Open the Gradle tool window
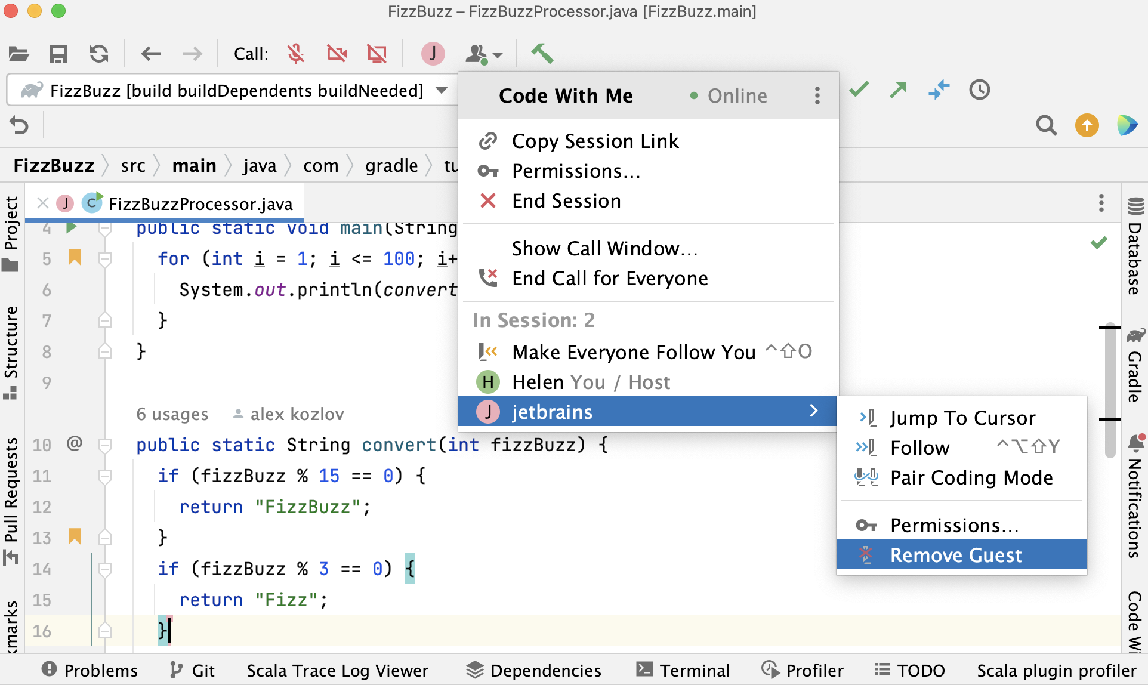Viewport: 1148px width, 685px height. [1135, 365]
